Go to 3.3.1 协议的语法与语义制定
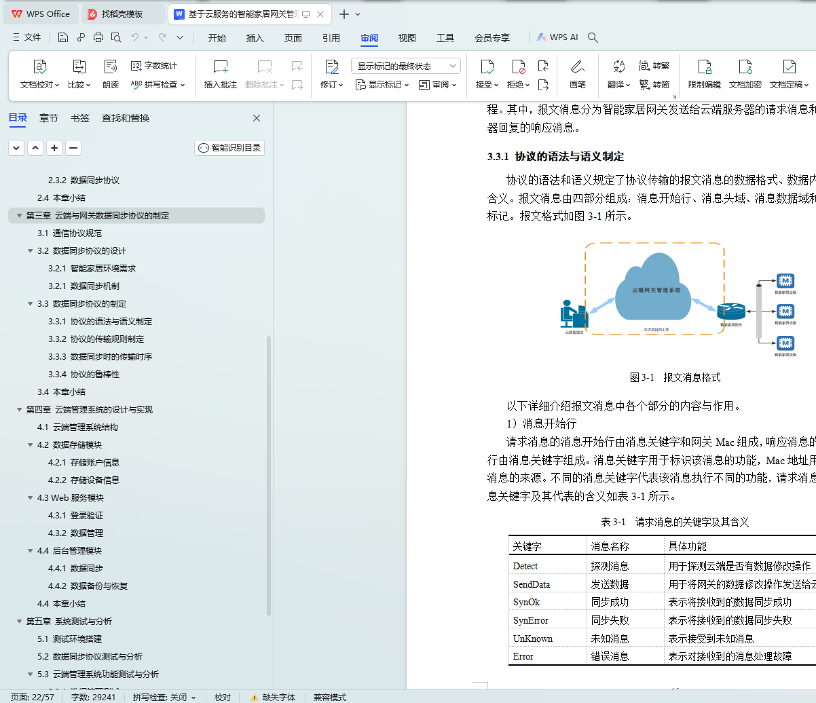This screenshot has height=703, width=816. (x=100, y=322)
